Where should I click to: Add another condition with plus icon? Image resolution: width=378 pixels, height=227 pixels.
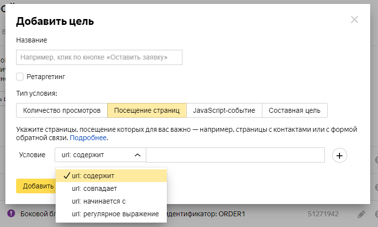coord(339,155)
